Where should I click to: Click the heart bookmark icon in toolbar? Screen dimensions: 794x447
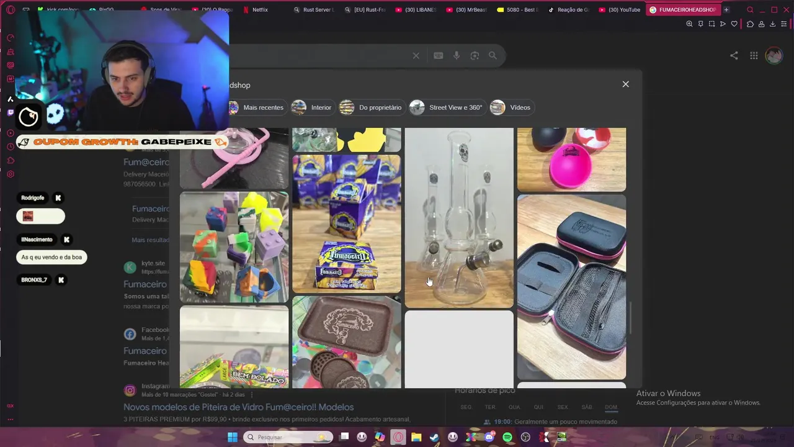(734, 24)
